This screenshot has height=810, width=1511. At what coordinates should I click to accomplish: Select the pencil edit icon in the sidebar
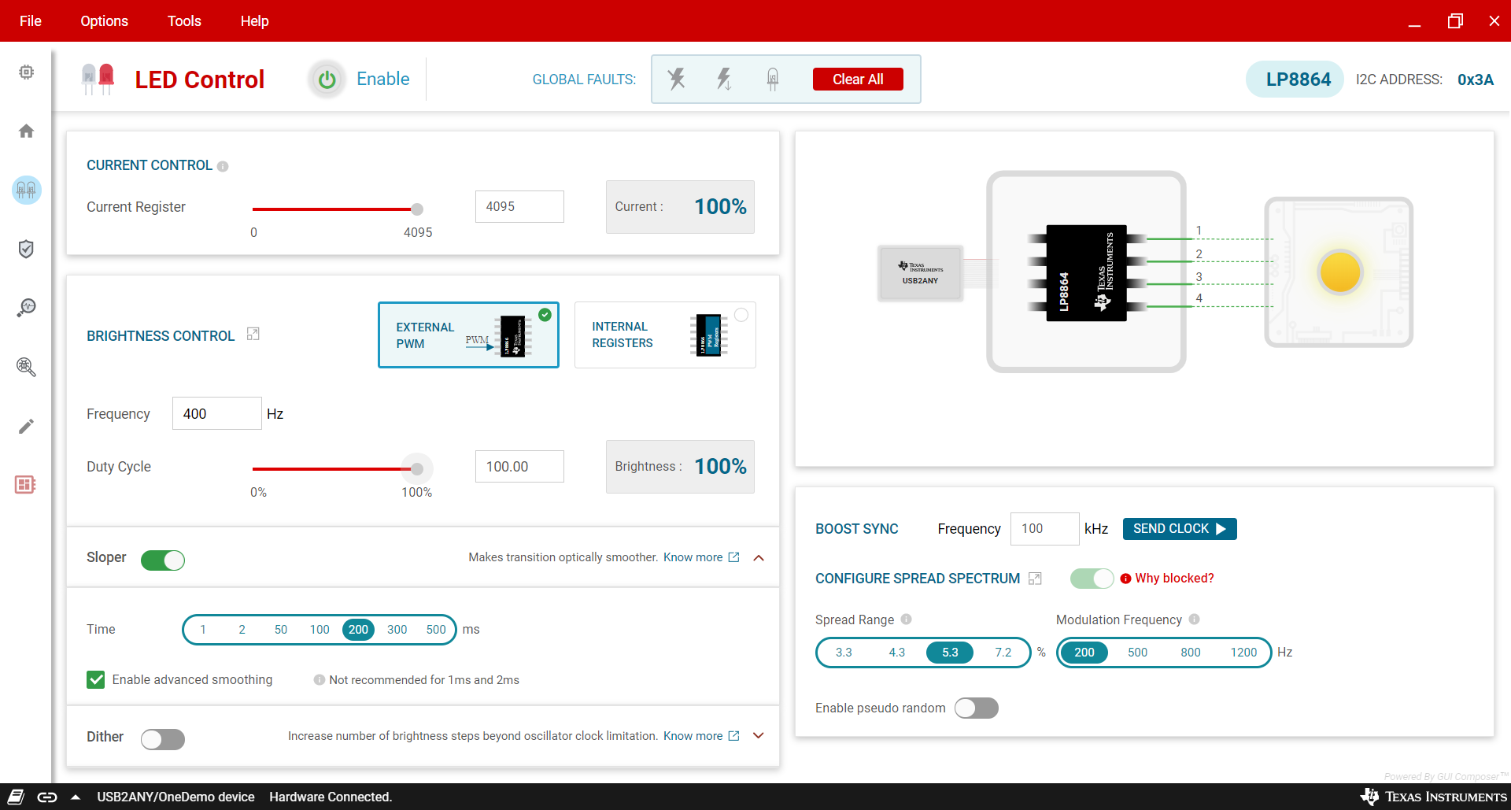(x=26, y=426)
